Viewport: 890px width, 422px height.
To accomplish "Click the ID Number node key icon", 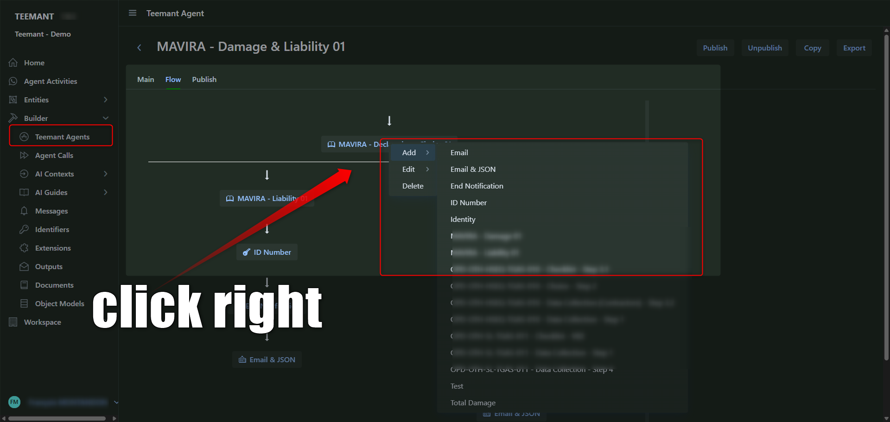I will [x=247, y=252].
